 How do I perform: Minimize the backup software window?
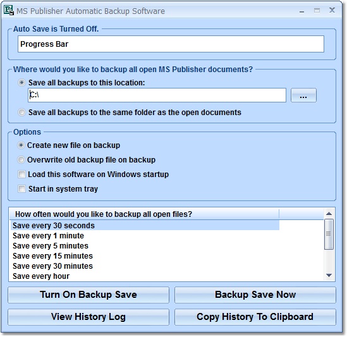(x=302, y=11)
